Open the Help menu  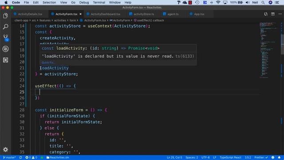point(128,2)
